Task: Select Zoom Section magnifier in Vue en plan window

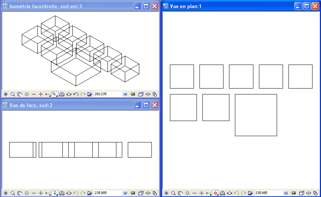Action: (x=173, y=193)
